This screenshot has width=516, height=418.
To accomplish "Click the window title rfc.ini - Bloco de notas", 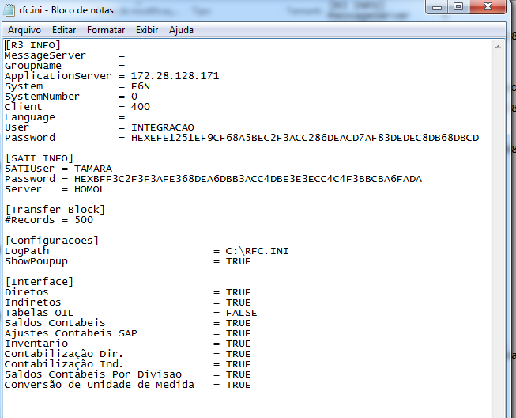I will tap(66, 10).
